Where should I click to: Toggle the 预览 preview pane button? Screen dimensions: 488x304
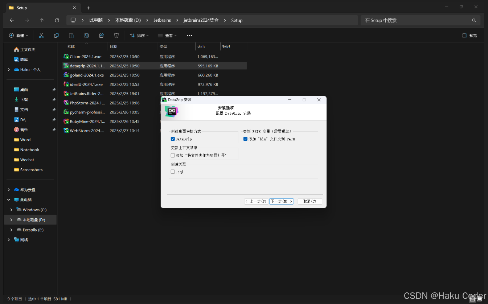pyautogui.click(x=469, y=36)
